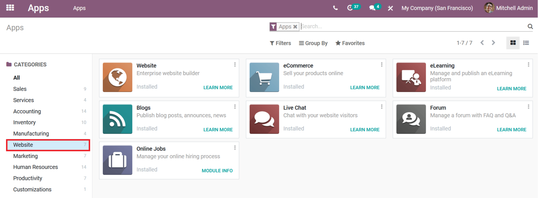The image size is (538, 198).
Task: Click Learn More on Forum card
Action: (512, 130)
